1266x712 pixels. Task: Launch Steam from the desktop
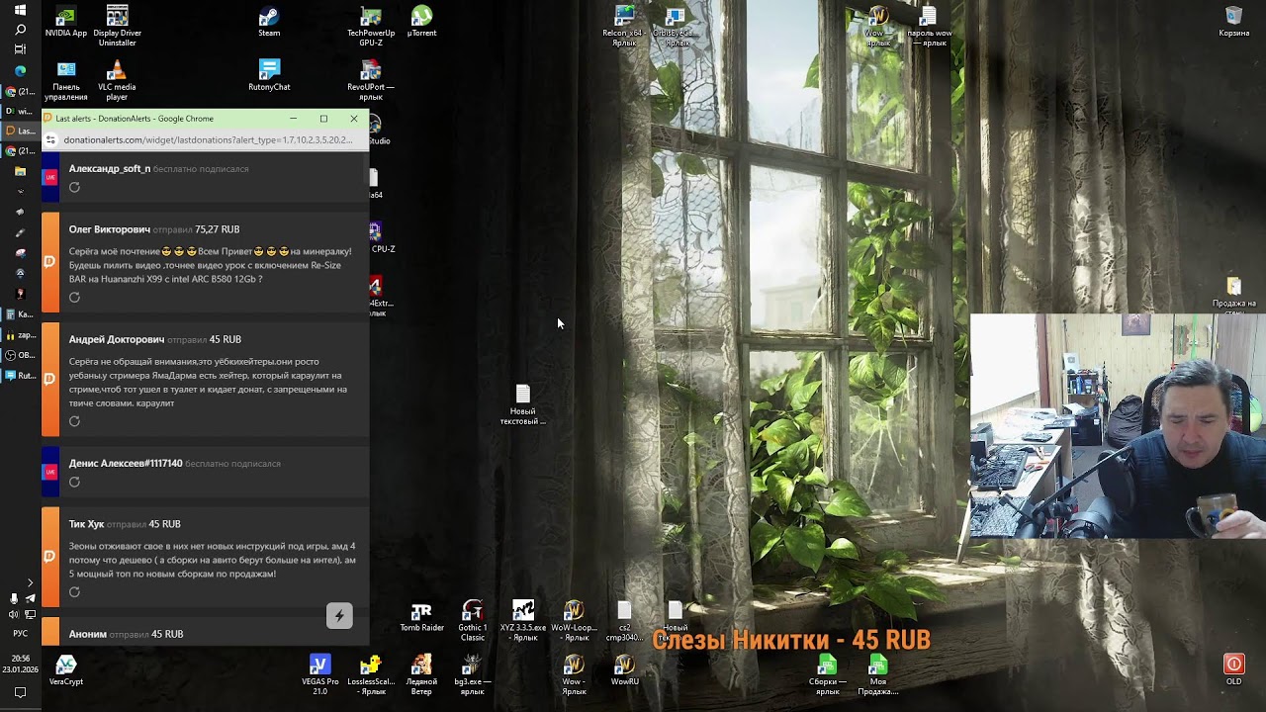269,23
